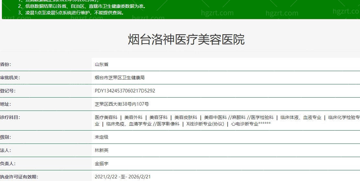
Task: Click the address 芝罘区西大街38号内107号
Action: (x=122, y=104)
